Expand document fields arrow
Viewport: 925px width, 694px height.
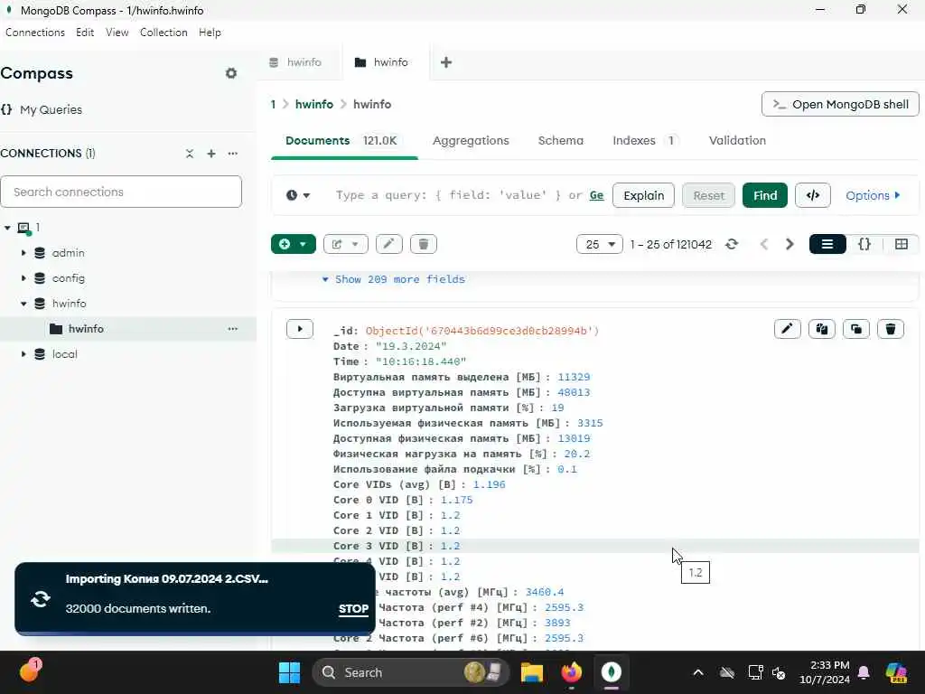pos(300,329)
